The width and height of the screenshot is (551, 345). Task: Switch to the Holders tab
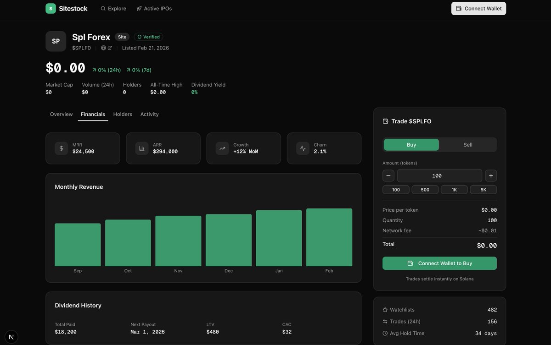click(123, 114)
